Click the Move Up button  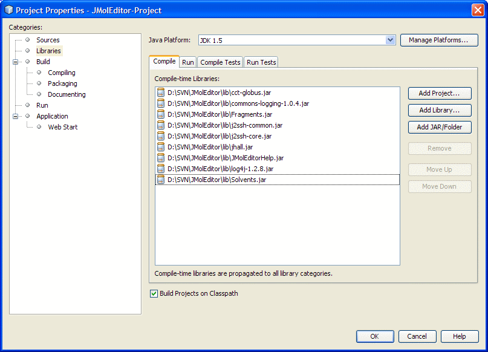(x=440, y=169)
